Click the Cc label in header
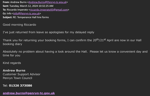 click(x=5, y=14)
